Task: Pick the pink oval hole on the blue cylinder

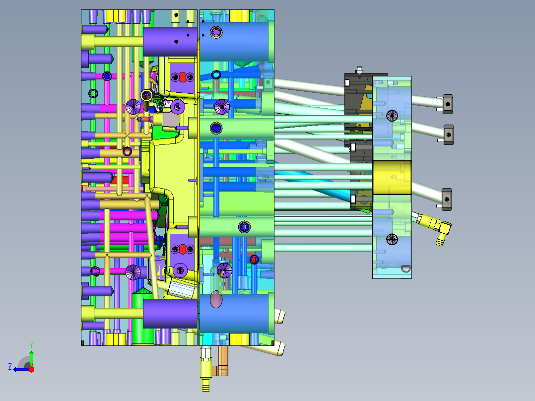Action: click(216, 299)
